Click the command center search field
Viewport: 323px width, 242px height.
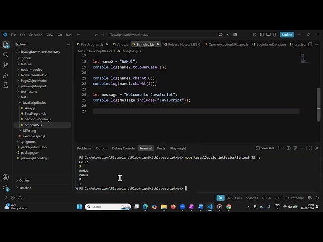click(161, 35)
